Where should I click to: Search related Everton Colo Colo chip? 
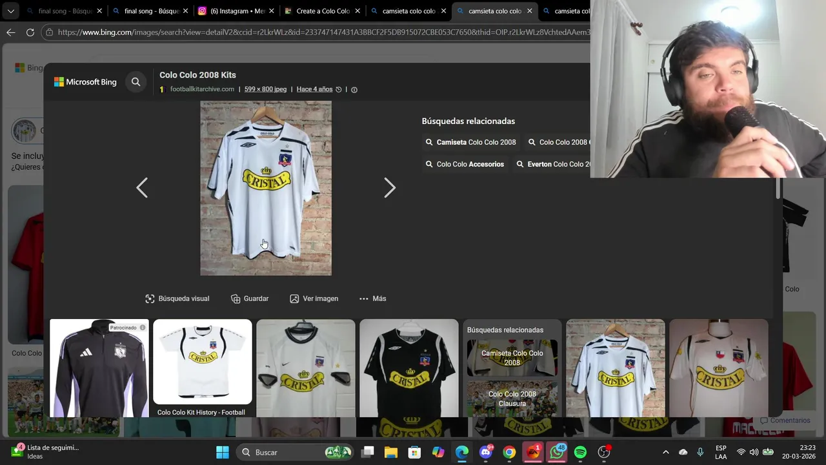[x=552, y=164]
